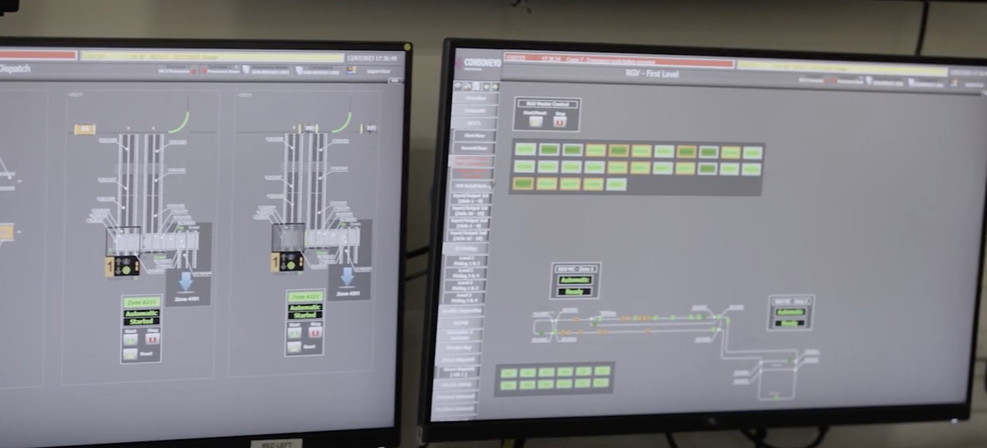Click the red alarm banner at the top
The width and height of the screenshot is (987, 448).
[x=618, y=60]
